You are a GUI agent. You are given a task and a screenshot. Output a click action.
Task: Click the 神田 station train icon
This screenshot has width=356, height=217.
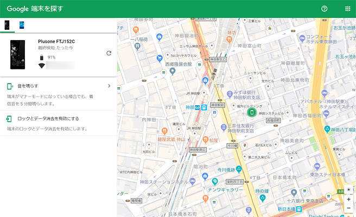204,107
